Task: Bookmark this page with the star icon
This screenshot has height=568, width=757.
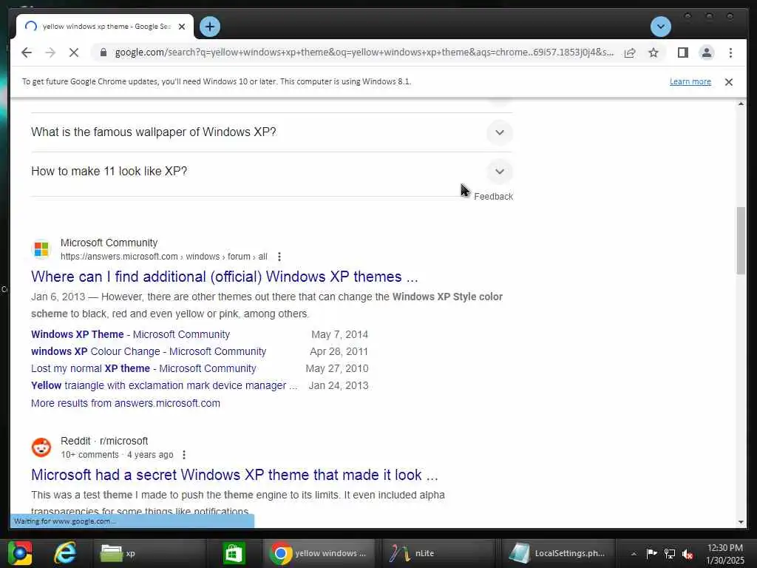Action: coord(654,53)
